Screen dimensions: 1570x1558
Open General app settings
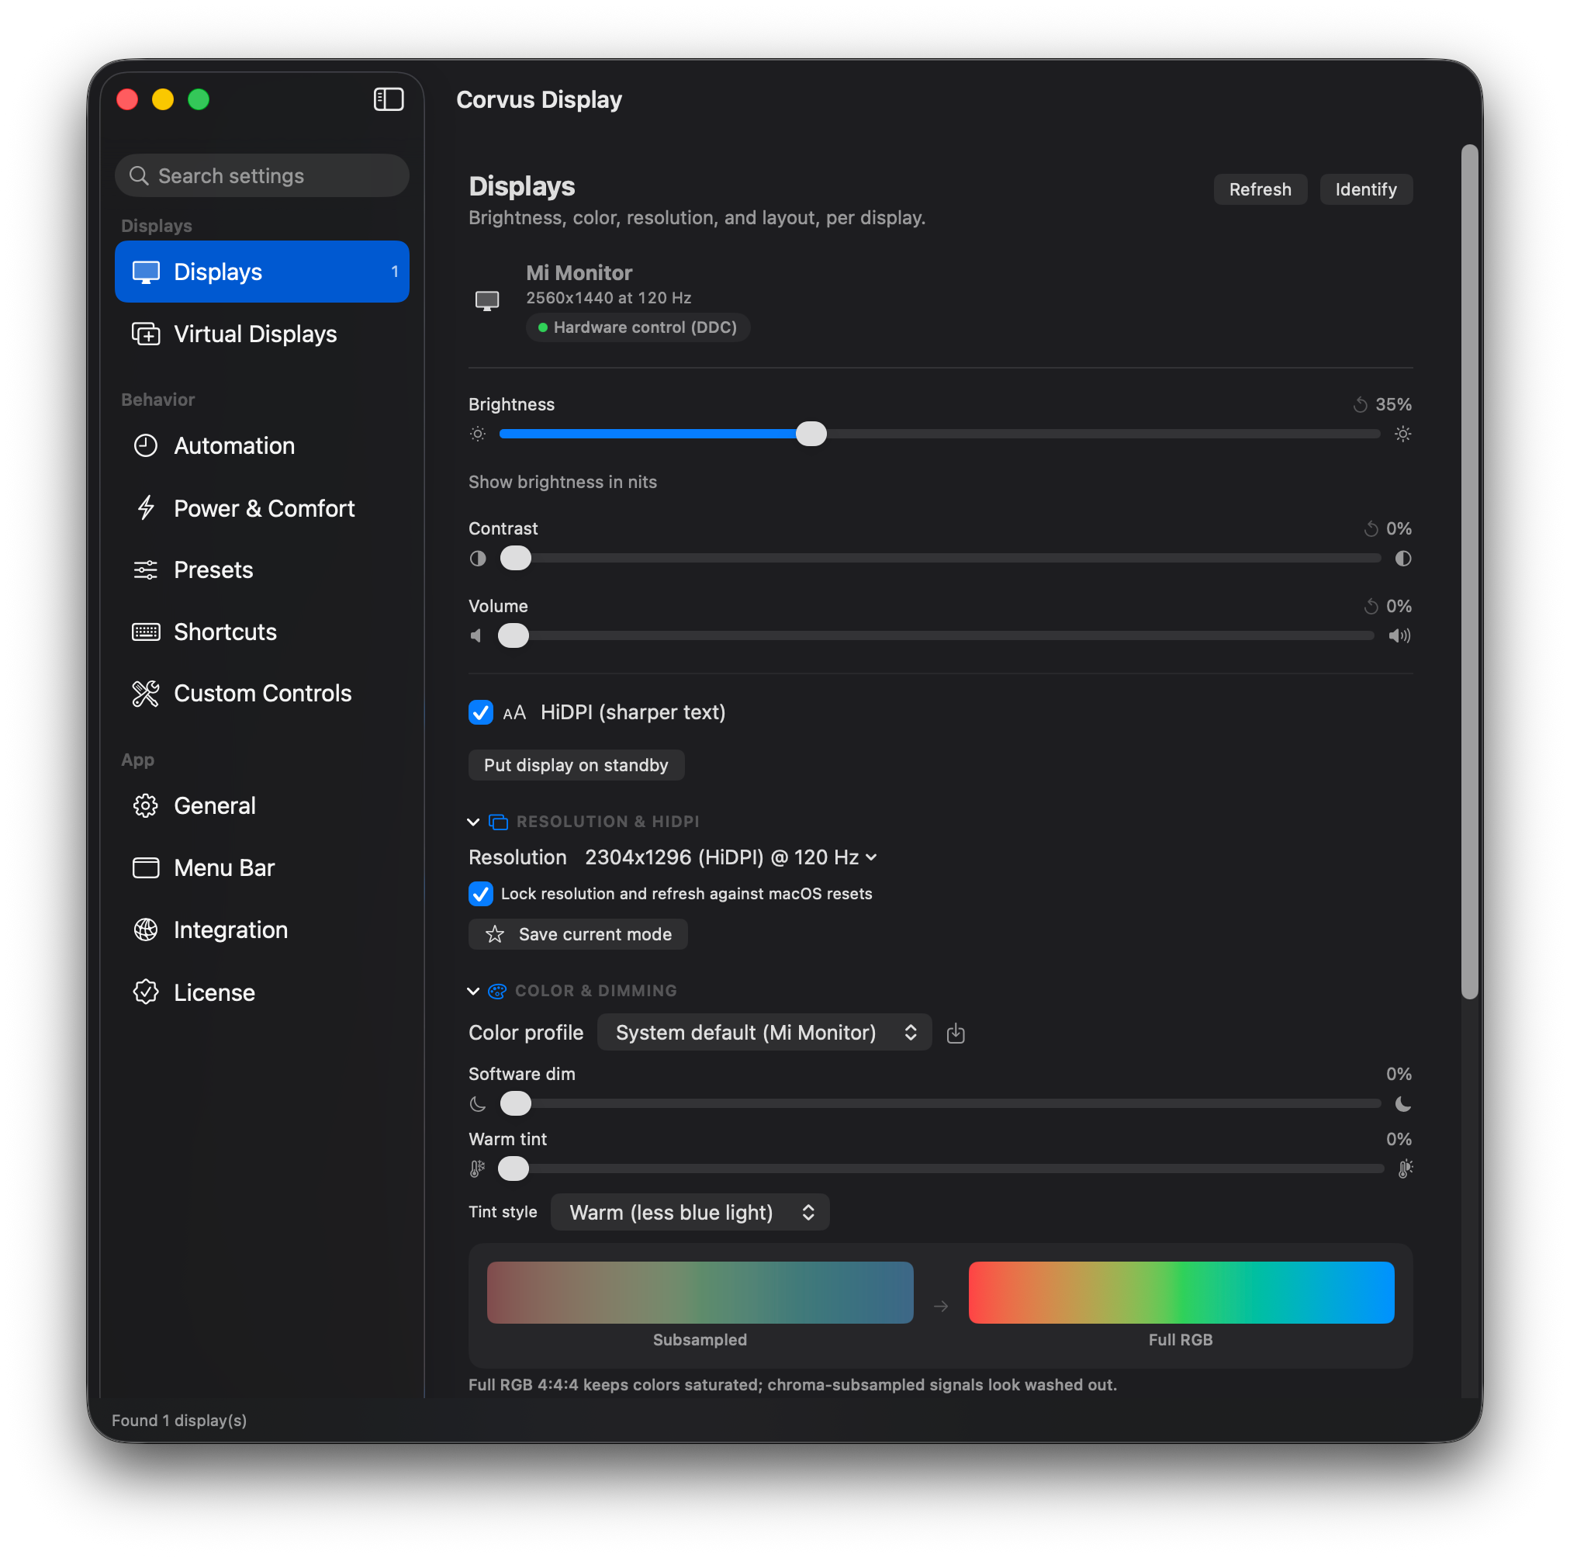261,806
